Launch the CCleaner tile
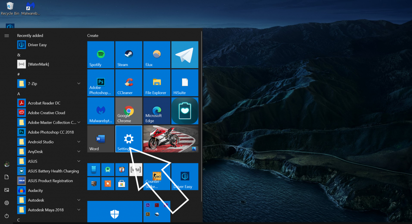The image size is (412, 224). 129,83
